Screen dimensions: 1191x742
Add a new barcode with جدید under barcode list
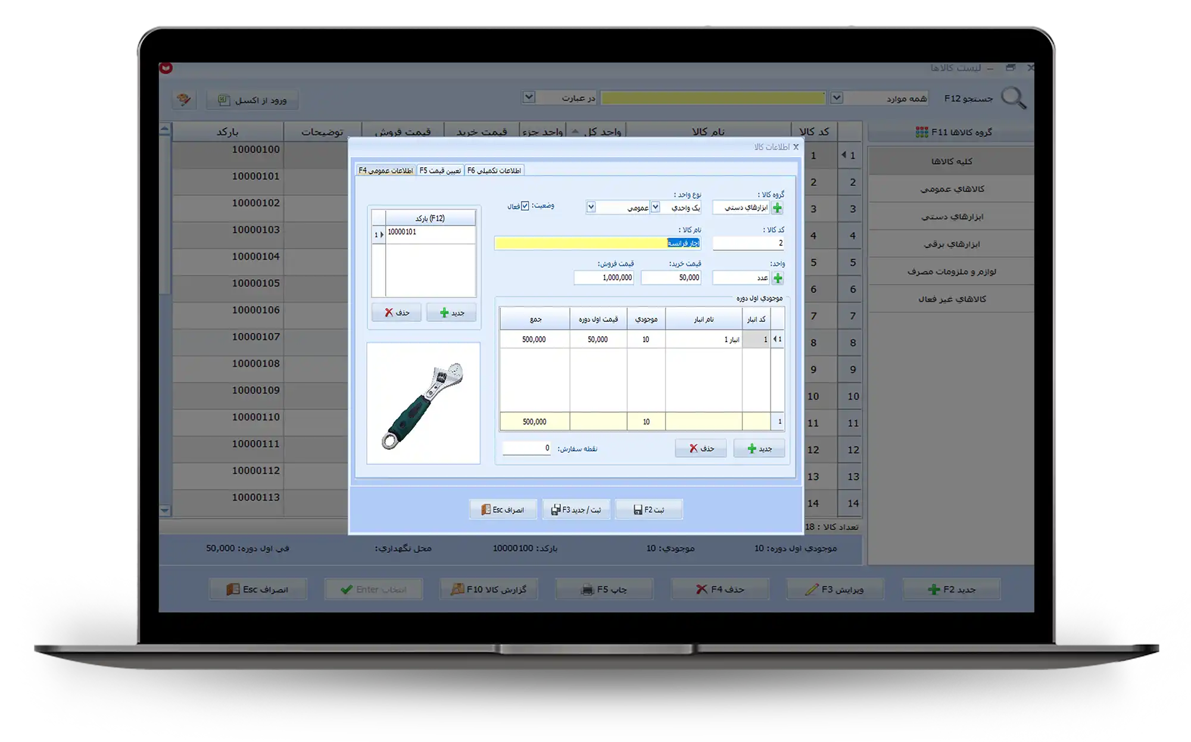451,312
